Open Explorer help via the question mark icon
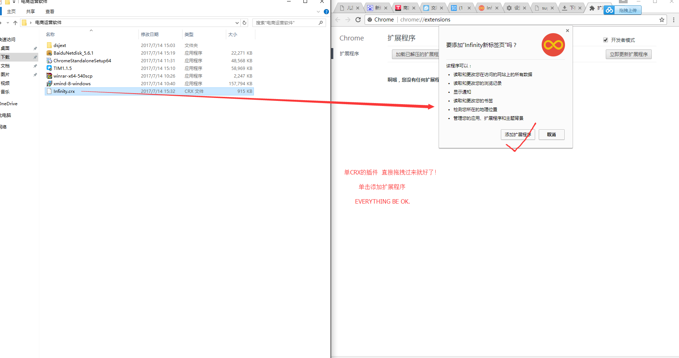 pyautogui.click(x=326, y=12)
